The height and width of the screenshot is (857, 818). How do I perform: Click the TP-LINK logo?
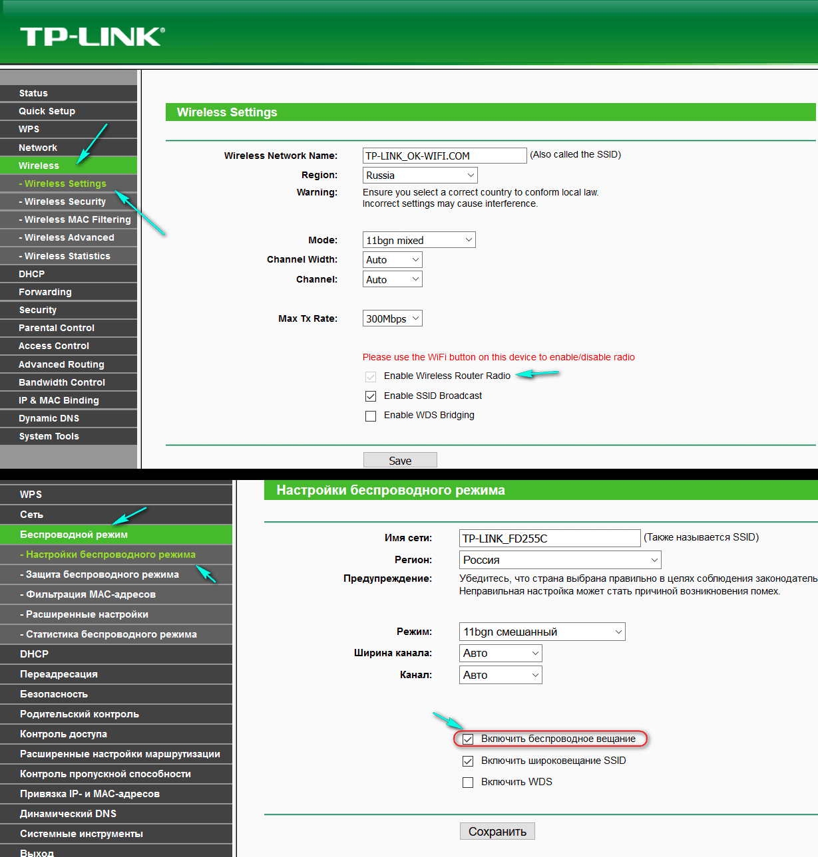[x=93, y=37]
